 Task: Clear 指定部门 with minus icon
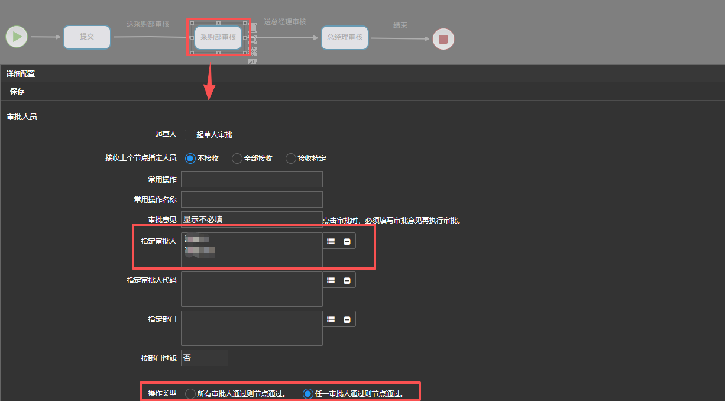(347, 319)
